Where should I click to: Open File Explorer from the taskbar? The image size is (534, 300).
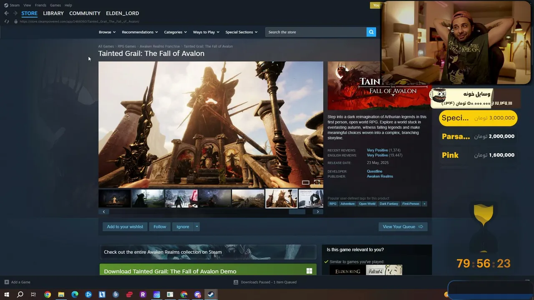tap(61, 295)
